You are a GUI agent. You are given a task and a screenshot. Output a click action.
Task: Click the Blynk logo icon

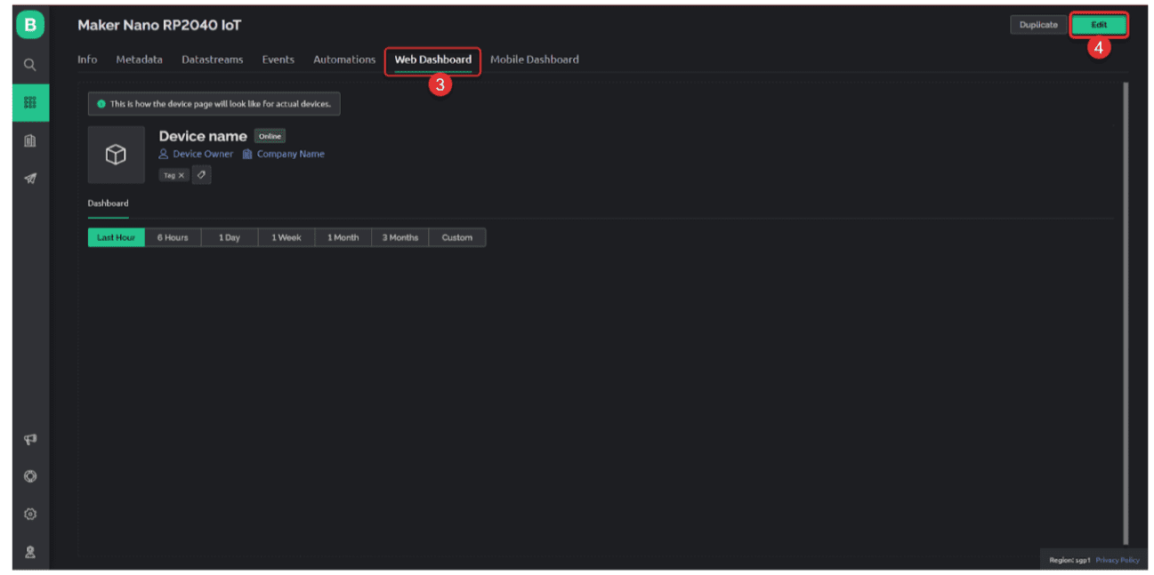[30, 25]
